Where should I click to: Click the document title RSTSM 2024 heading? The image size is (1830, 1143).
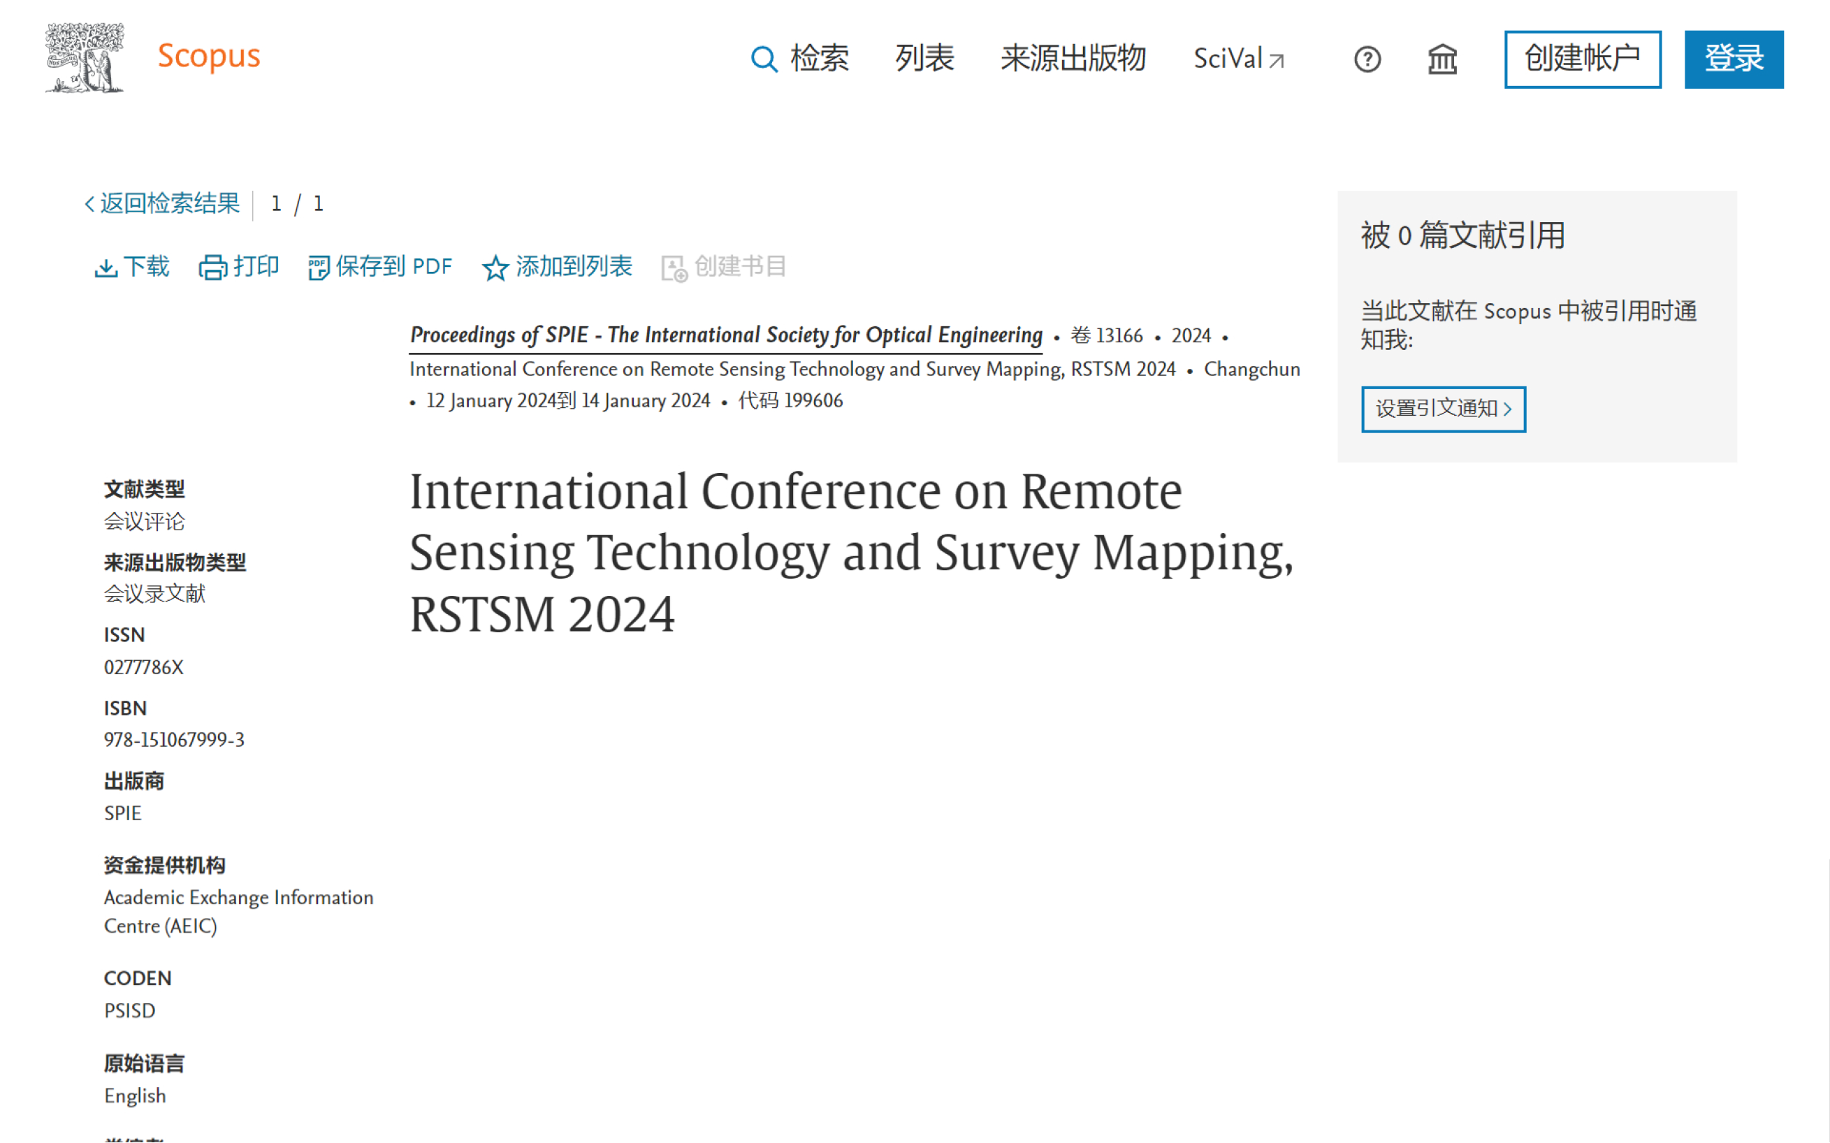[852, 553]
